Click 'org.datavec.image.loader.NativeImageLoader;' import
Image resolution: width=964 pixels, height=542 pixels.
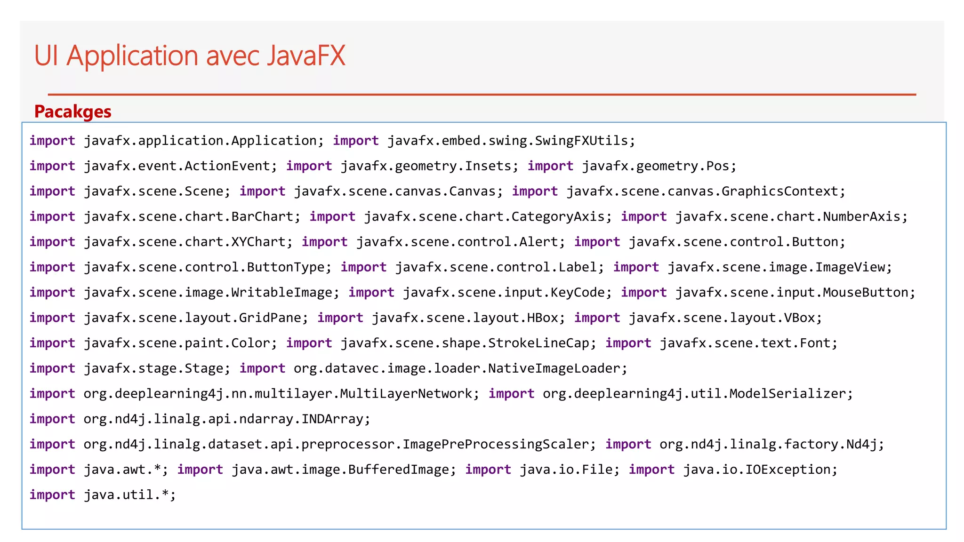[461, 369]
